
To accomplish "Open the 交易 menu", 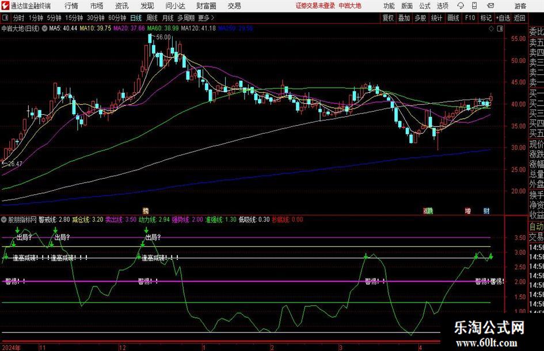I will click(234, 6).
